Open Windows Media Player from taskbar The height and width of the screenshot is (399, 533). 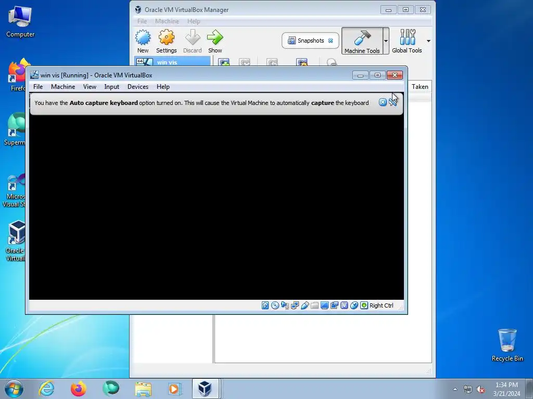pyautogui.click(x=175, y=389)
